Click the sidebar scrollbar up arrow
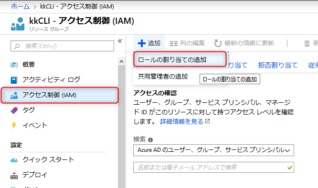This screenshot has width=318, height=188. (121, 61)
